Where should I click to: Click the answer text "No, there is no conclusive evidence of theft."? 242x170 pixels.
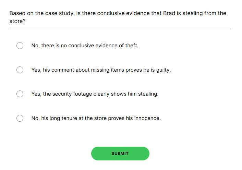[x=85, y=46]
